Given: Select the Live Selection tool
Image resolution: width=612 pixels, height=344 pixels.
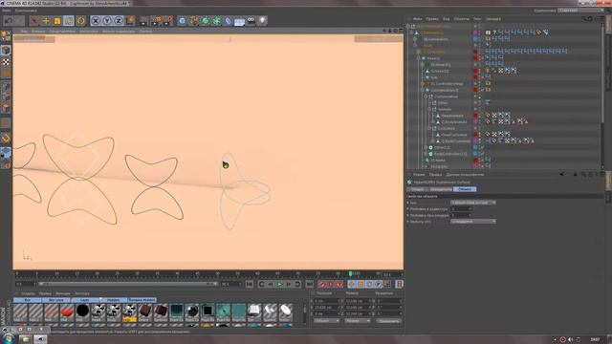Looking at the screenshot, I should [34, 20].
